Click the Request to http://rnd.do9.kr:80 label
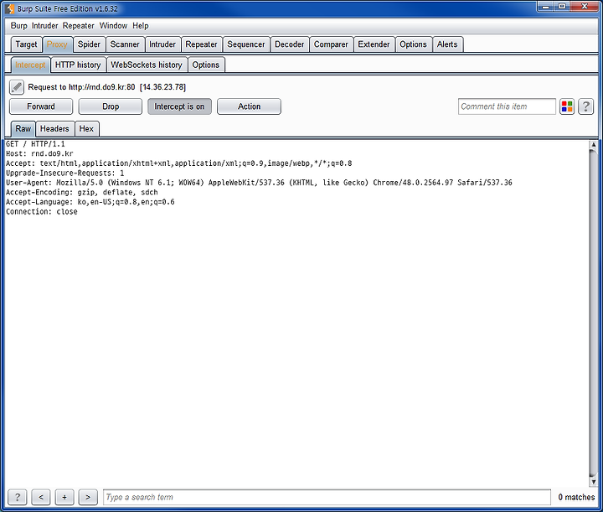Viewport: 603px width, 512px height. tap(106, 87)
